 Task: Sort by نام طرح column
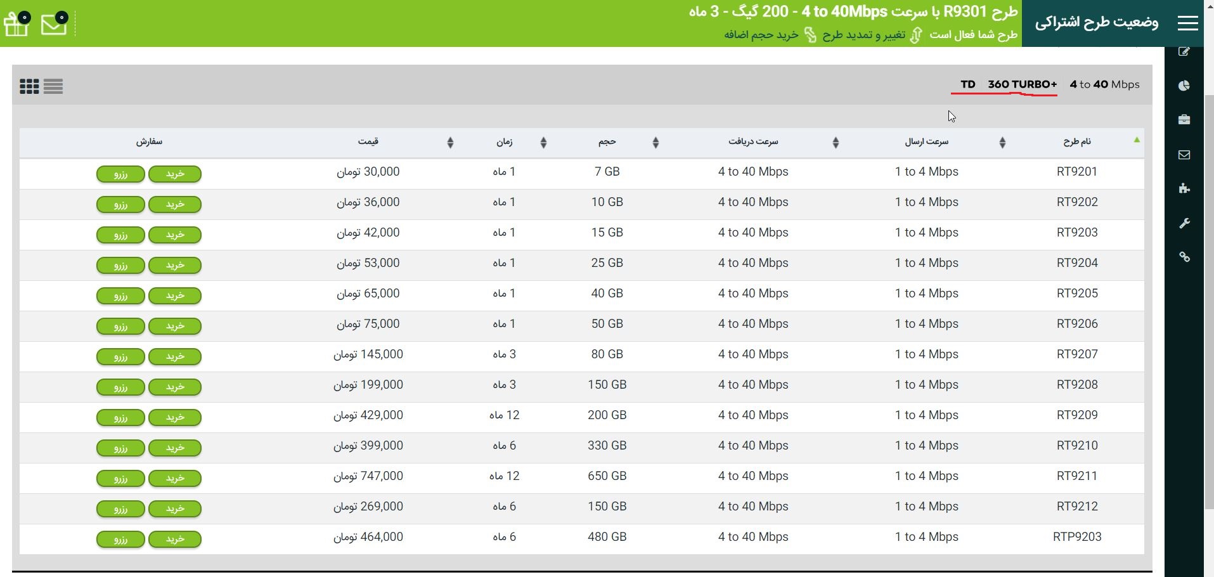1077,141
